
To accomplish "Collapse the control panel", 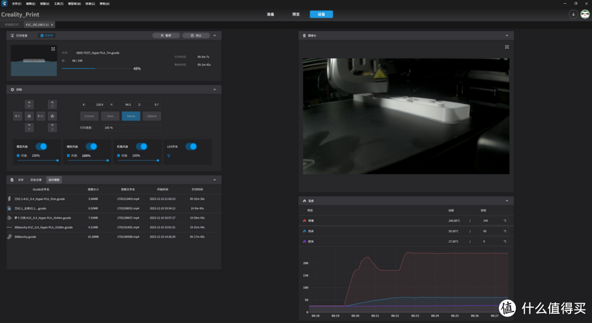I will pos(214,90).
